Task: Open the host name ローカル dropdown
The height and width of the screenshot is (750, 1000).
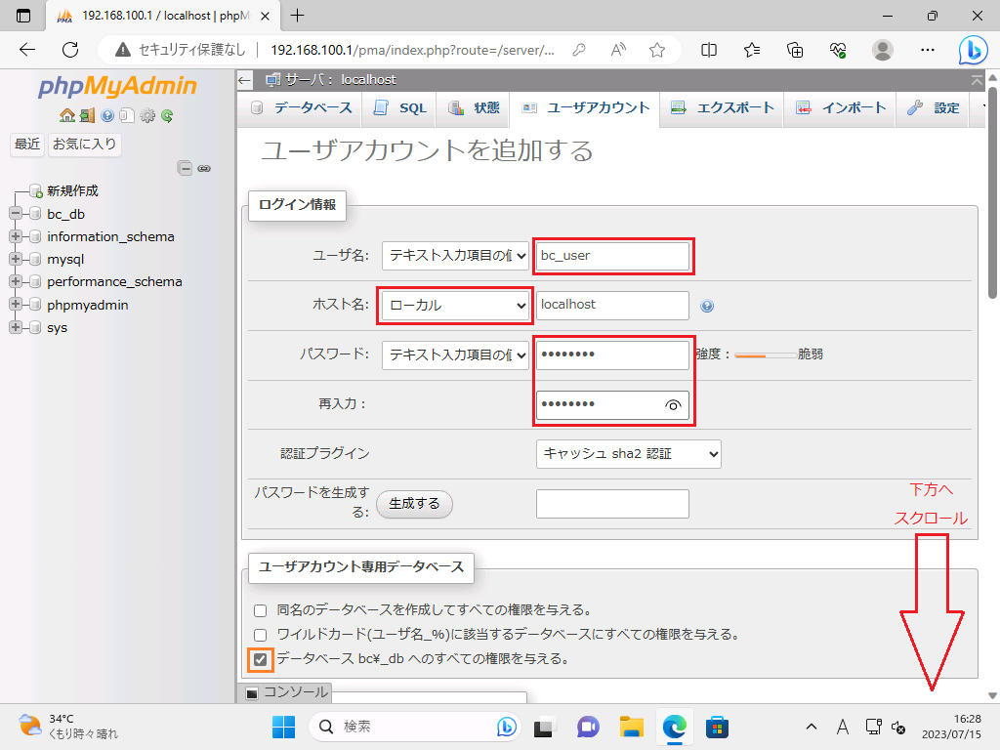Action: 456,306
